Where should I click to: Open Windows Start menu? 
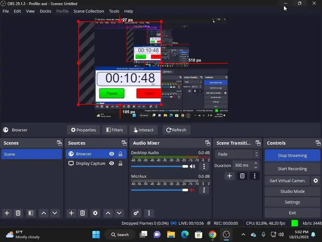96,234
